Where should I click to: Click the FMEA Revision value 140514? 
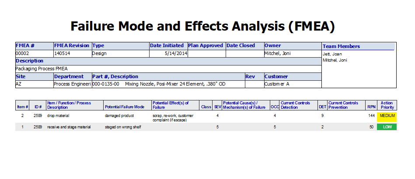[x=62, y=53]
